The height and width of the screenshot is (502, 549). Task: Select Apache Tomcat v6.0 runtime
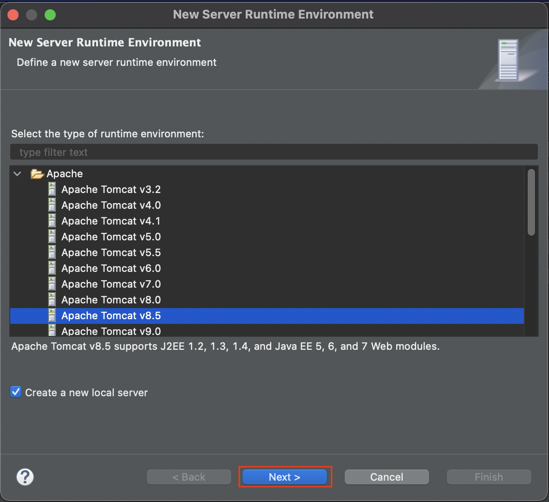point(267,268)
